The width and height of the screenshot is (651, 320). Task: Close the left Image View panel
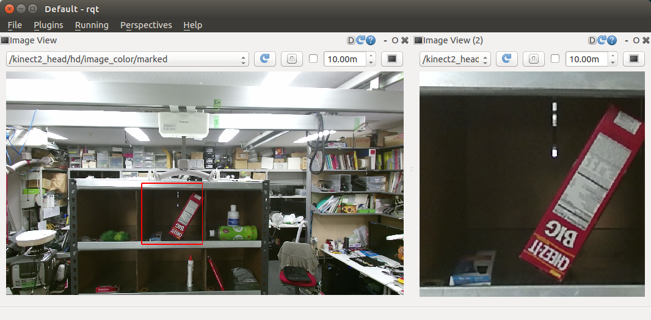coord(405,40)
